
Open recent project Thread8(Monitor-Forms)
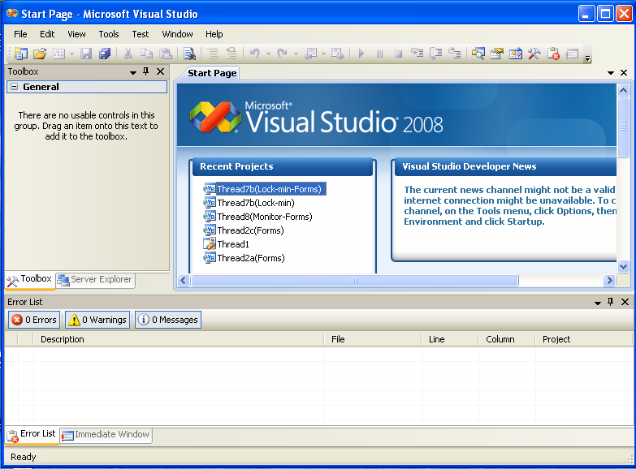(x=265, y=217)
